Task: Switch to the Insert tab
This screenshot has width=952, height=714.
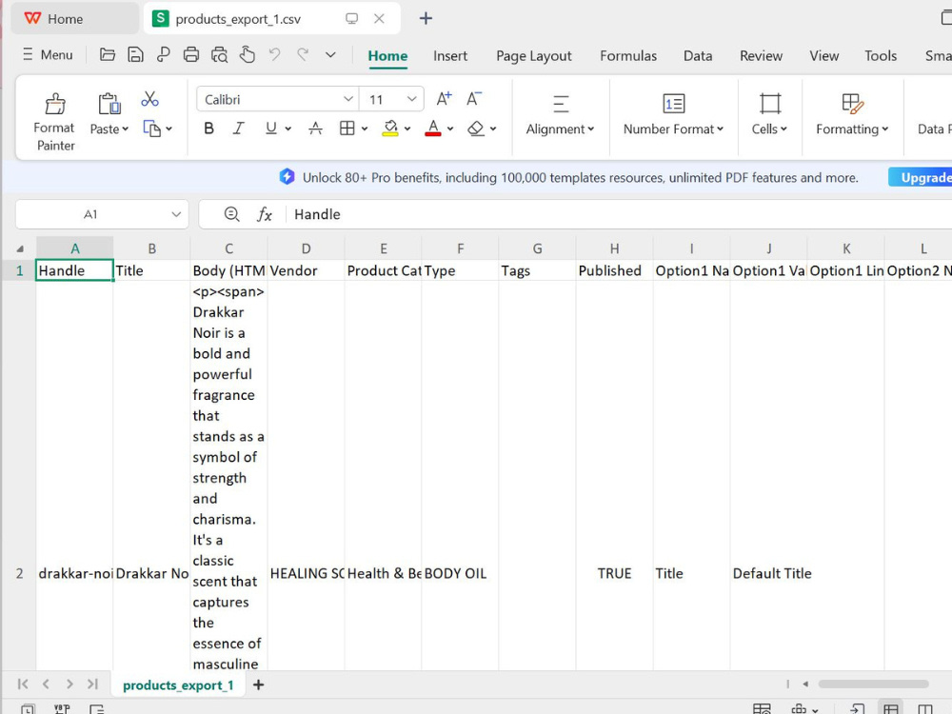Action: [x=450, y=56]
